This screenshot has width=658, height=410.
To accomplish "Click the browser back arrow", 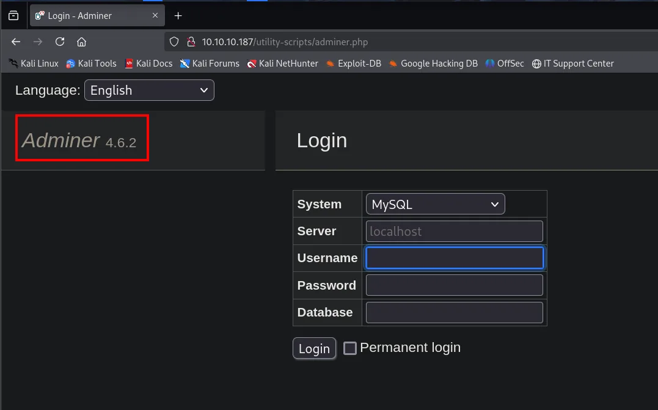I will click(16, 42).
